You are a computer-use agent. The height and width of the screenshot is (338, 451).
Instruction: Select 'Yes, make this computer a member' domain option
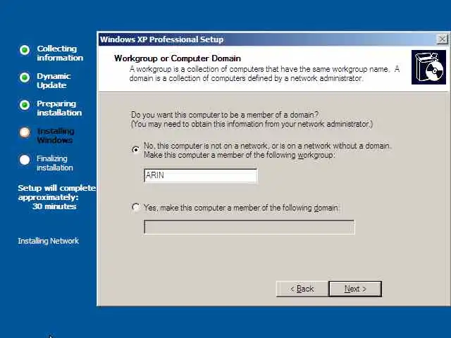click(x=136, y=207)
